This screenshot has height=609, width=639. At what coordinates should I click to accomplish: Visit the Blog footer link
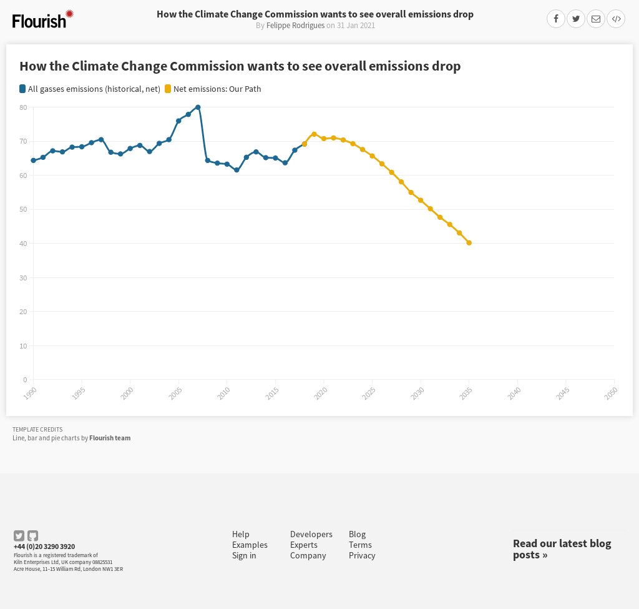tap(357, 534)
